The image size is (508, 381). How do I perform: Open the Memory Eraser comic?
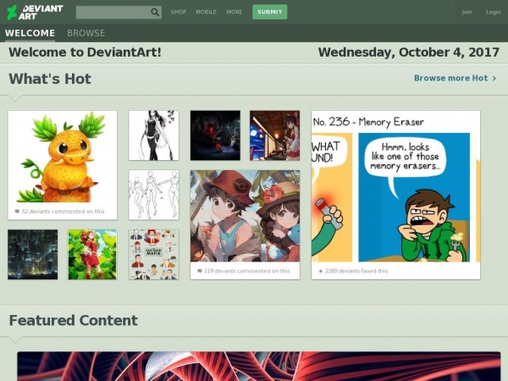[395, 186]
